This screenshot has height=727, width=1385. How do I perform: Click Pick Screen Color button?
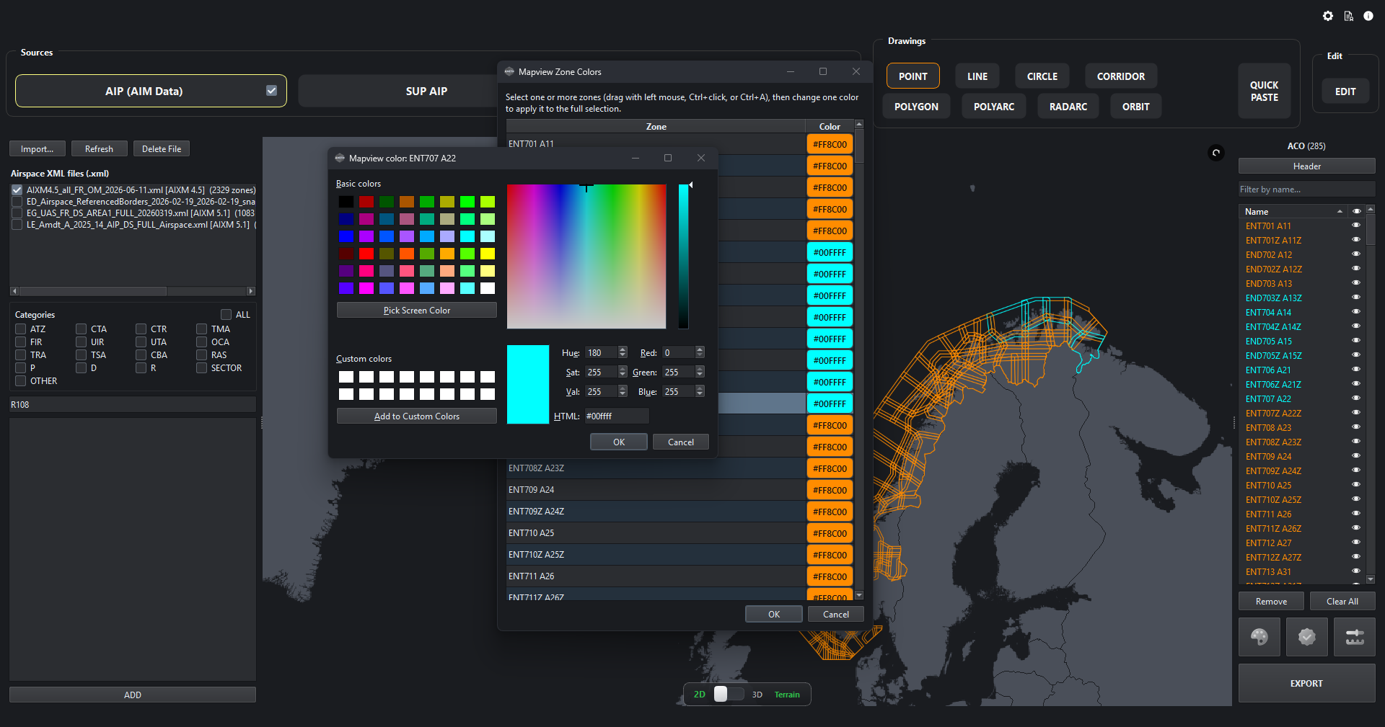[x=417, y=311]
